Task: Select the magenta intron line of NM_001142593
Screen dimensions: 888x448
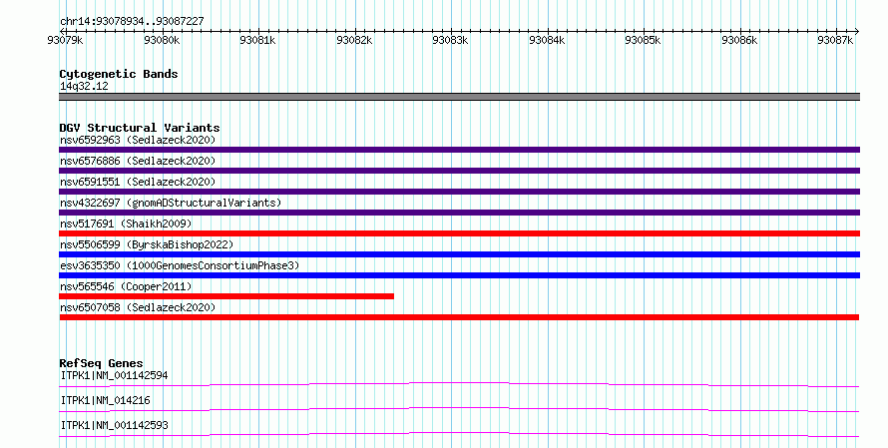Action: pyautogui.click(x=459, y=434)
